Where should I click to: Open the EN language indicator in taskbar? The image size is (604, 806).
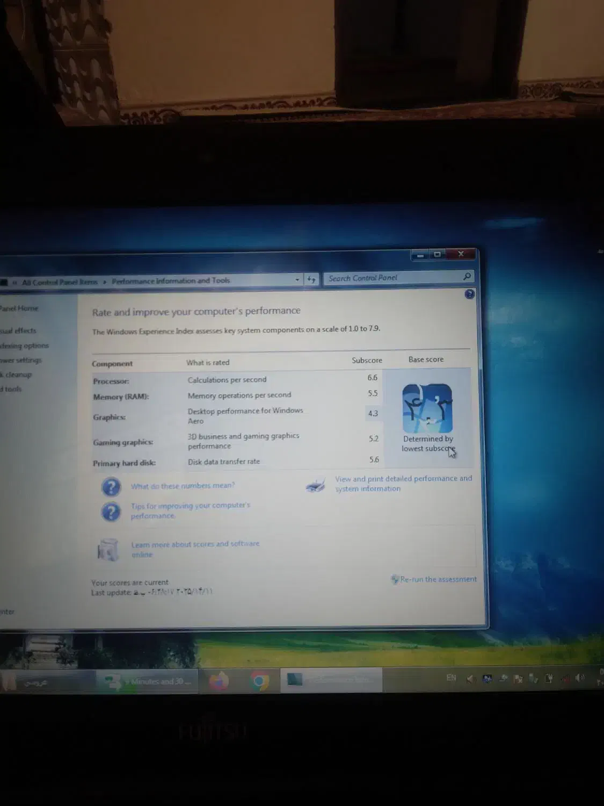tap(451, 678)
